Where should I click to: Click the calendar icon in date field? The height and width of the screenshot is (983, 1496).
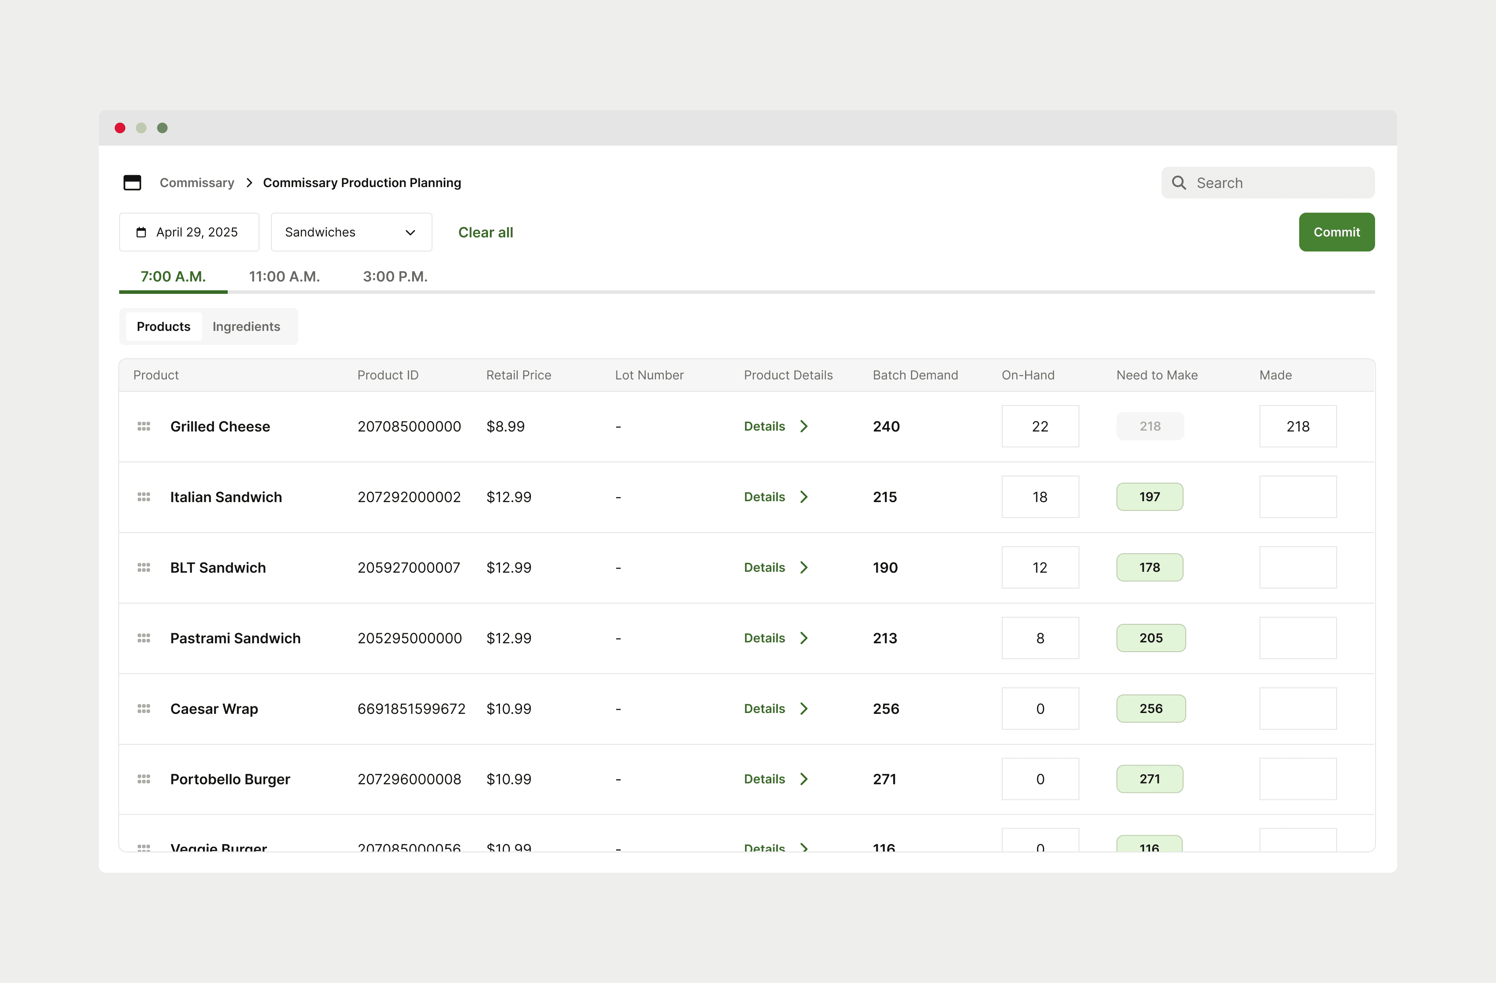pos(141,232)
